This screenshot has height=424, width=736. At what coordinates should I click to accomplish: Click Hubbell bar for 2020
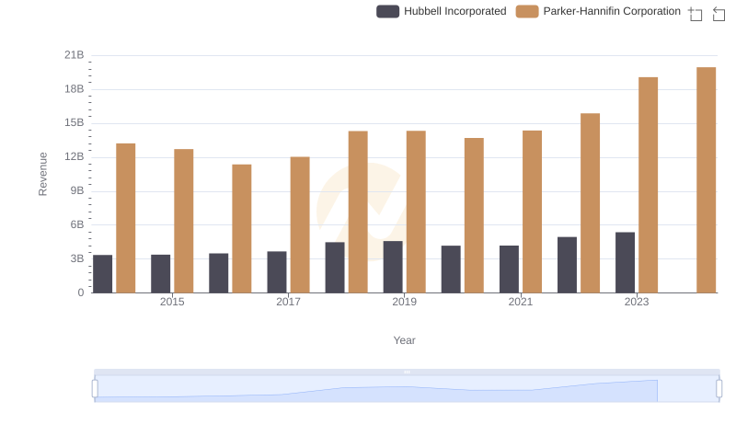[x=451, y=269]
